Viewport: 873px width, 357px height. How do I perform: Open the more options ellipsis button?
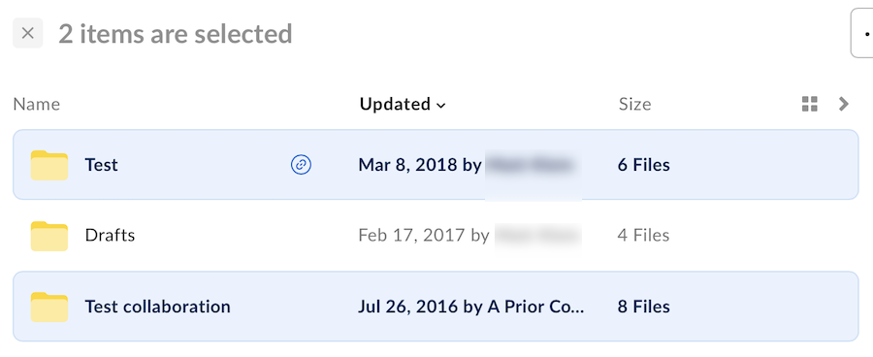point(863,33)
